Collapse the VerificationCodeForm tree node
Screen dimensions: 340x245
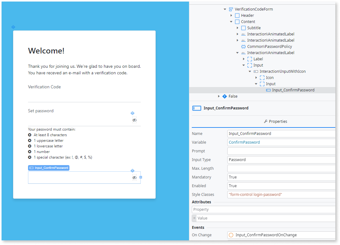click(x=225, y=9)
